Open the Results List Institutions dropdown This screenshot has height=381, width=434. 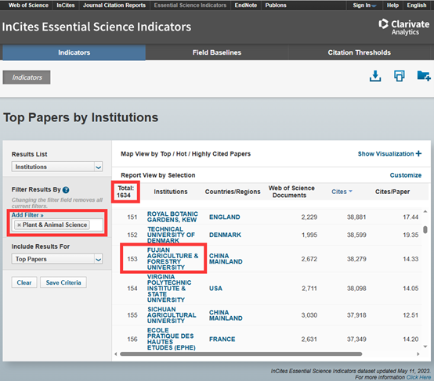point(57,167)
